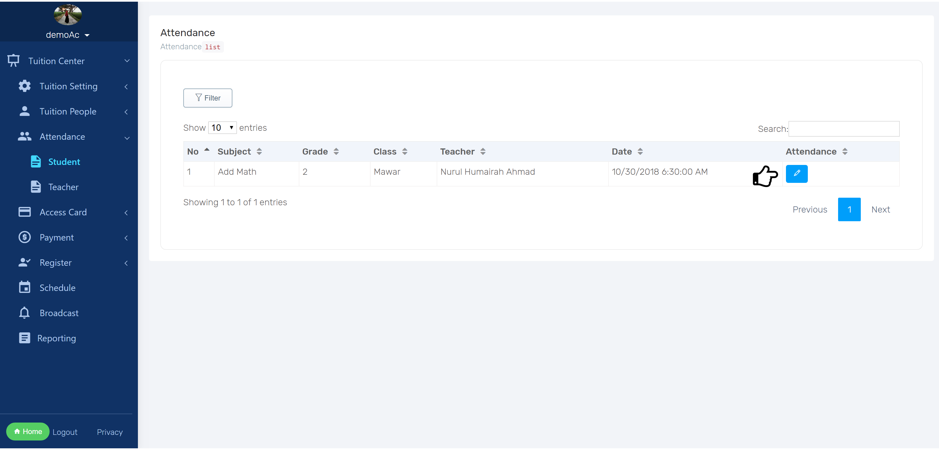Click the Tuition Setting gear icon
The width and height of the screenshot is (939, 450).
pos(24,86)
